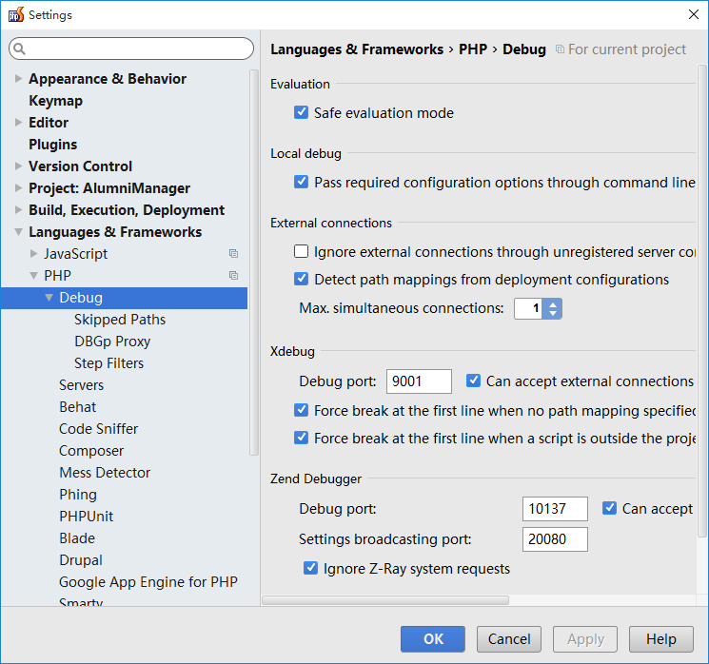
Task: Toggle Safe evaluation mode checkbox
Action: point(301,112)
